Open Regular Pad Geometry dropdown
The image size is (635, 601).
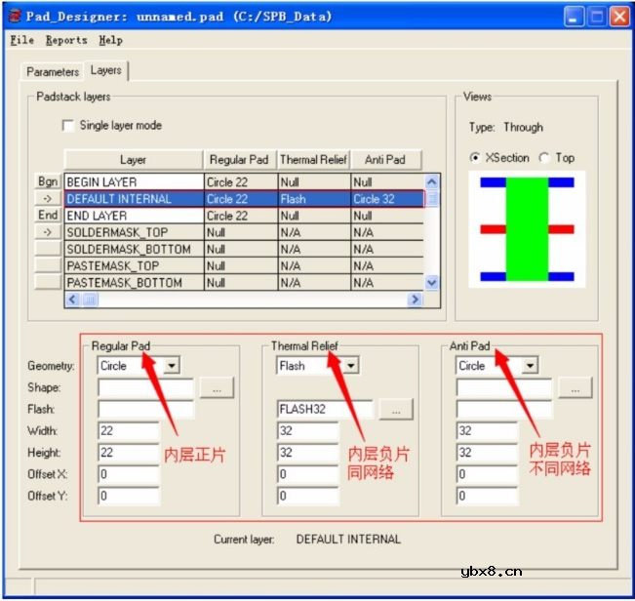coord(171,366)
